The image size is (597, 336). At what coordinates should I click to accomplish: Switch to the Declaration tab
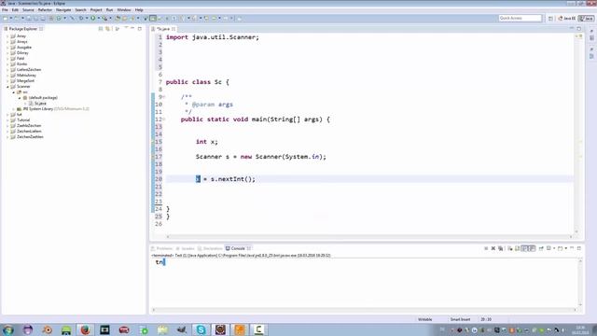click(x=210, y=248)
